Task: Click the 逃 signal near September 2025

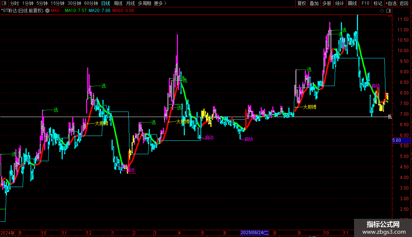Action: tap(309, 69)
